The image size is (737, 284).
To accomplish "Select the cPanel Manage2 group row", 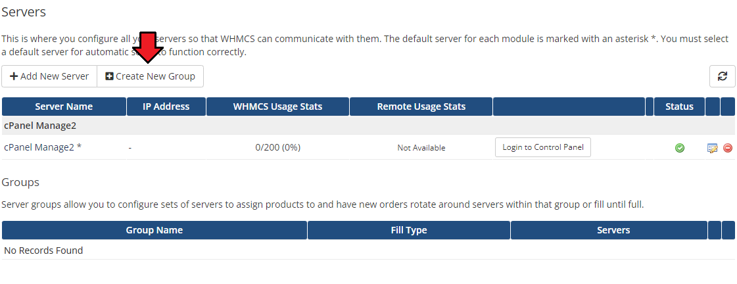I will [368, 126].
